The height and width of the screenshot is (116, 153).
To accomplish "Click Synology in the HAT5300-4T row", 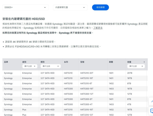I will tap(8, 105).
